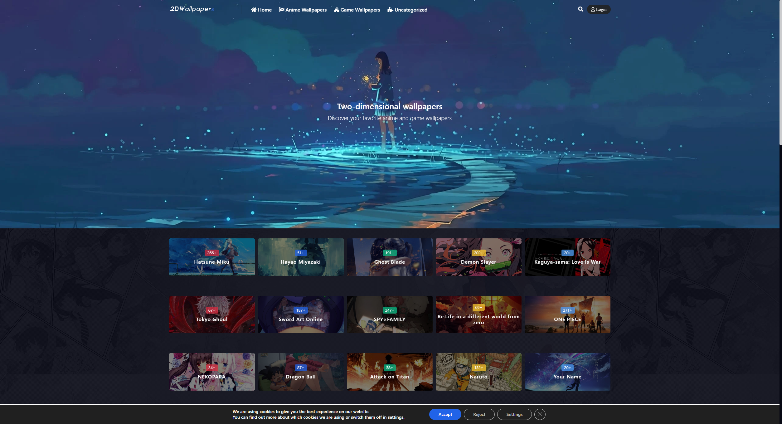Image resolution: width=782 pixels, height=424 pixels.
Task: Open the Sword Art Online category
Action: coord(300,314)
